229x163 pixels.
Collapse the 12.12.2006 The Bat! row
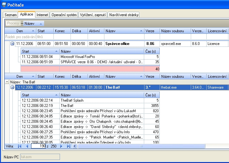[x=12, y=87]
